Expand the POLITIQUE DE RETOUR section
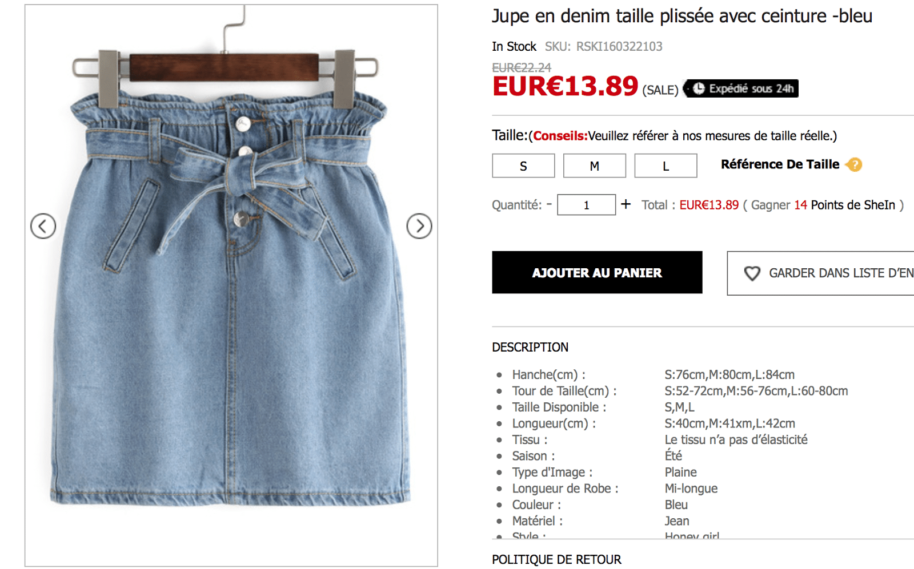Image resolution: width=914 pixels, height=569 pixels. click(556, 559)
